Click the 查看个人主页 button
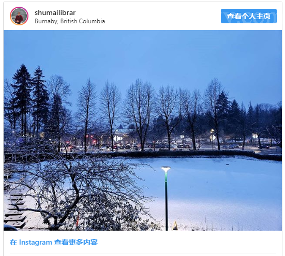 [249, 16]
